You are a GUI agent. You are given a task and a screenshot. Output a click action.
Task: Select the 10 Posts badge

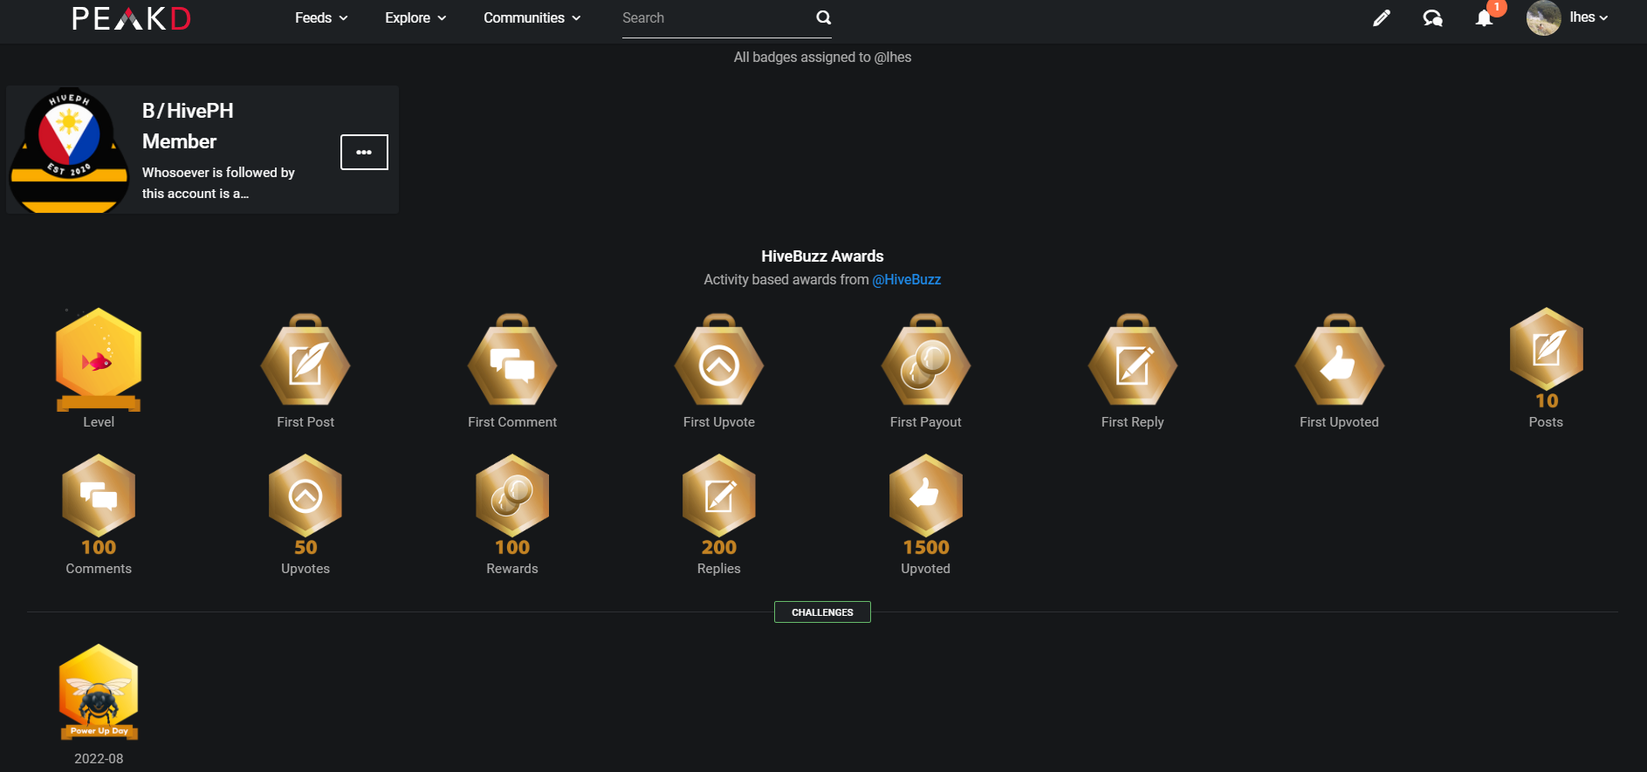1546,359
